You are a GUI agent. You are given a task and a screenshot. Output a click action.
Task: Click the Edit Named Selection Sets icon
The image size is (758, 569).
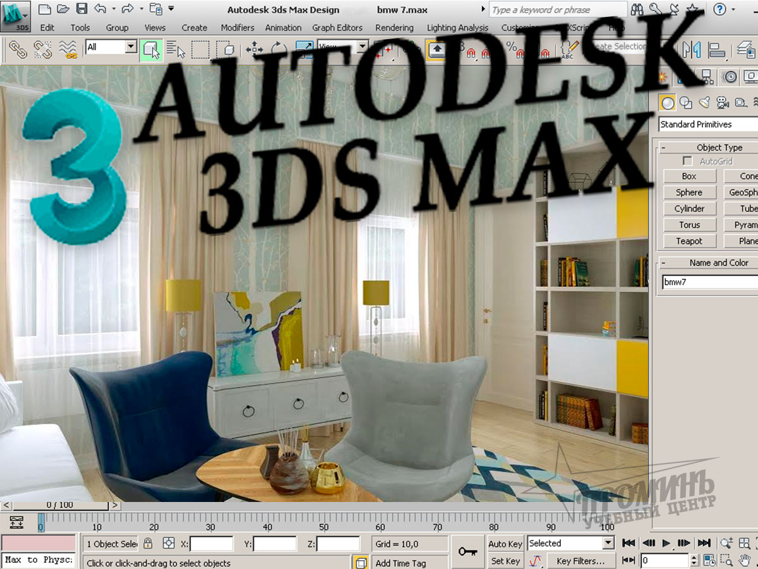570,49
